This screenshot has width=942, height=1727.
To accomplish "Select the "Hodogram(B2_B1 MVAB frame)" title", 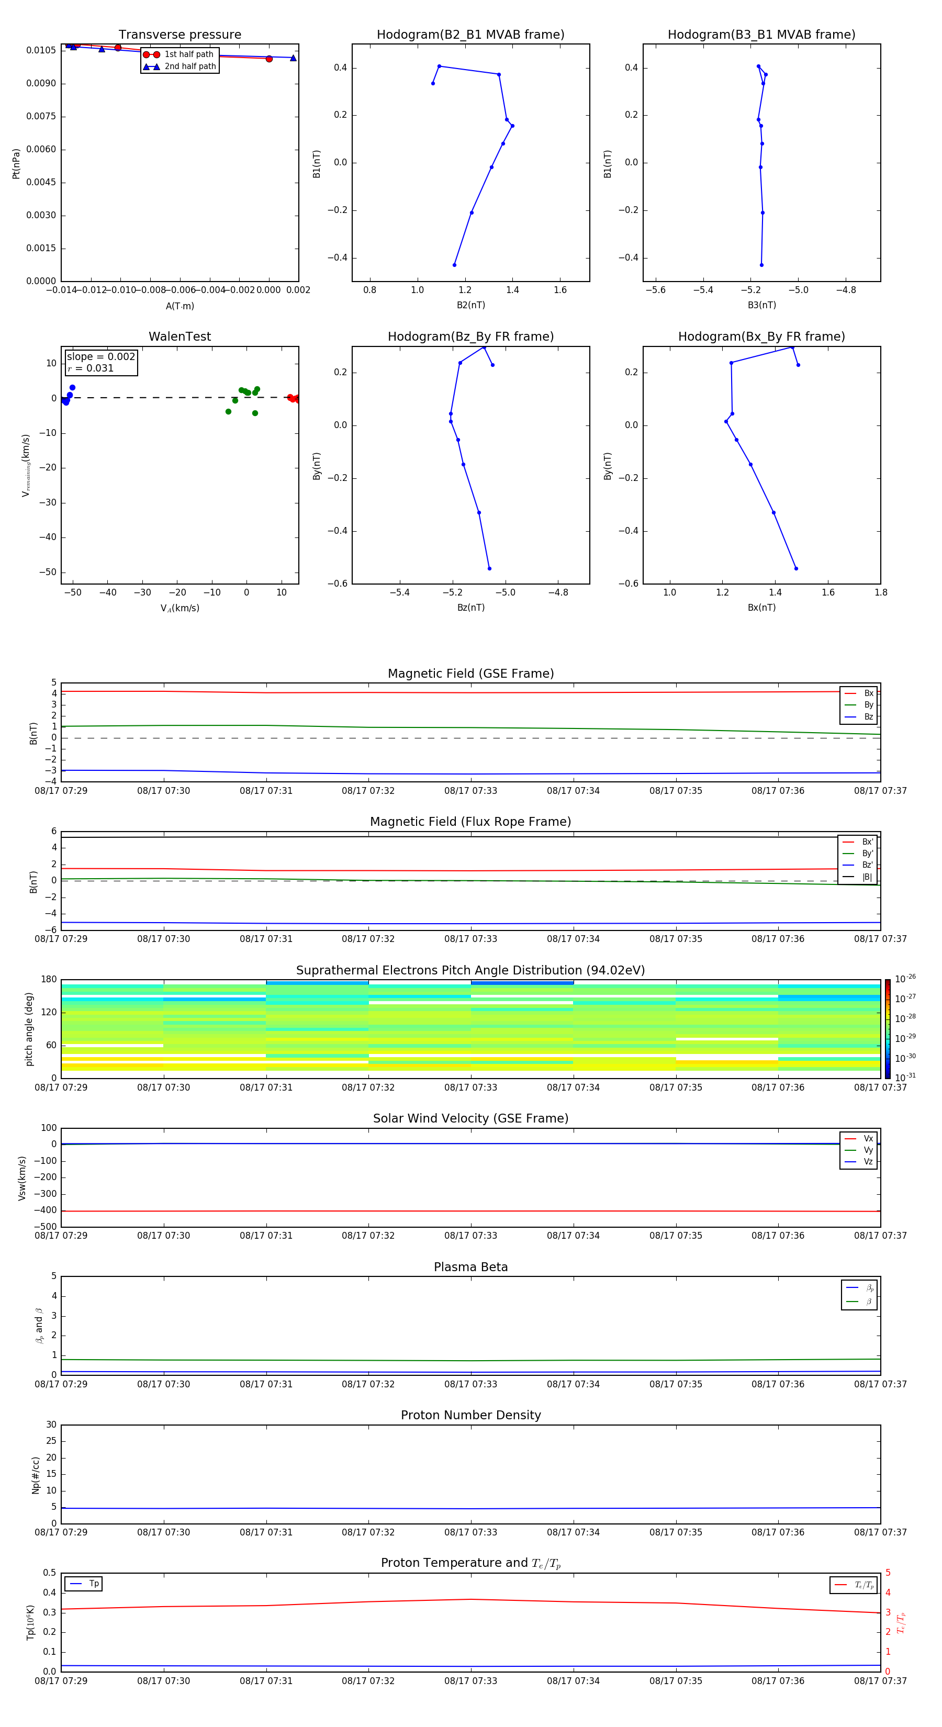I will [x=470, y=35].
